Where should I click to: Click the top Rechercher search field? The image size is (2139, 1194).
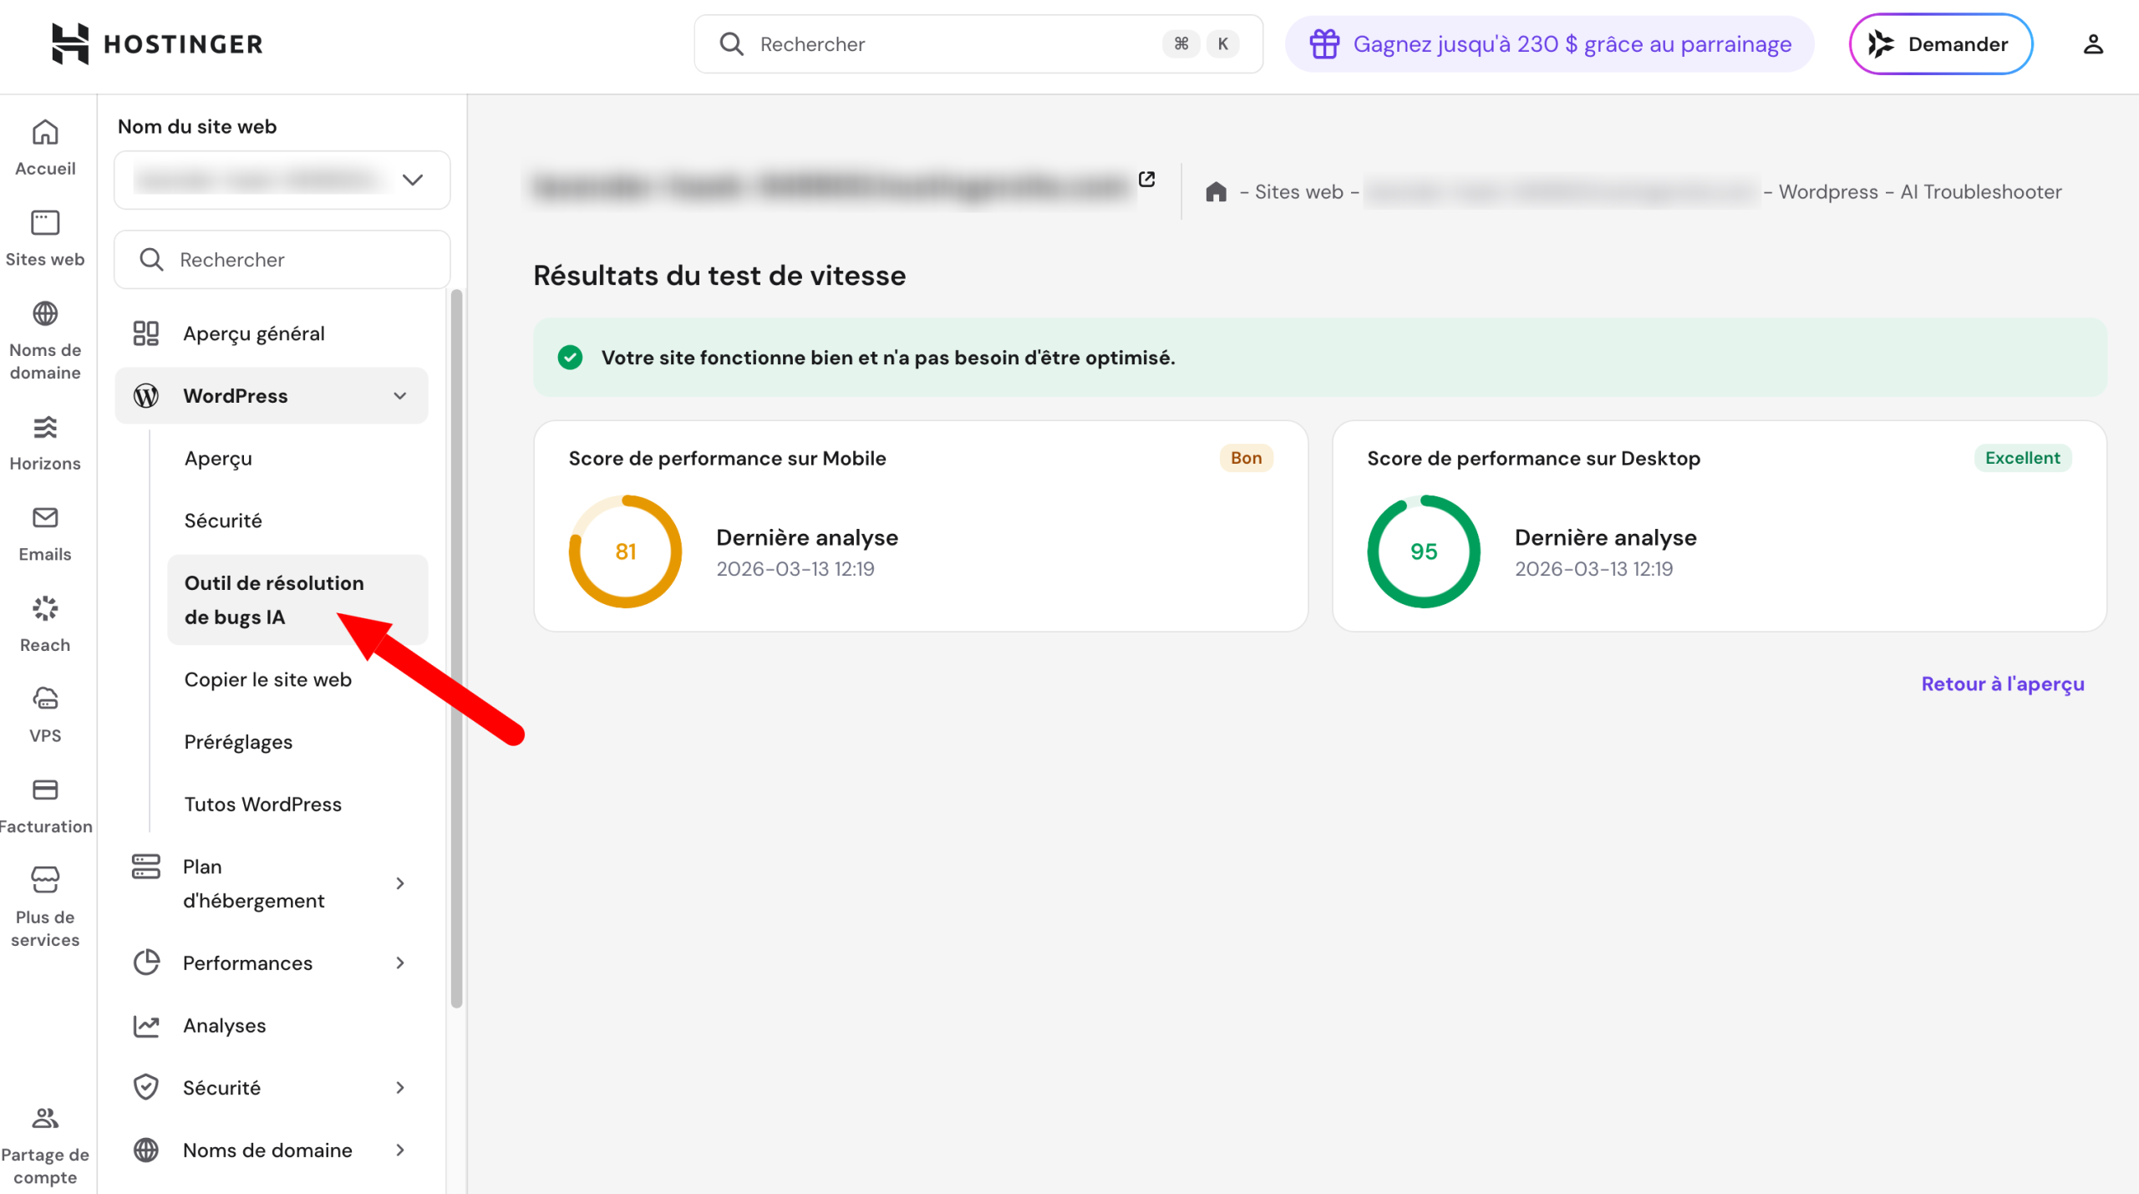[x=978, y=43]
